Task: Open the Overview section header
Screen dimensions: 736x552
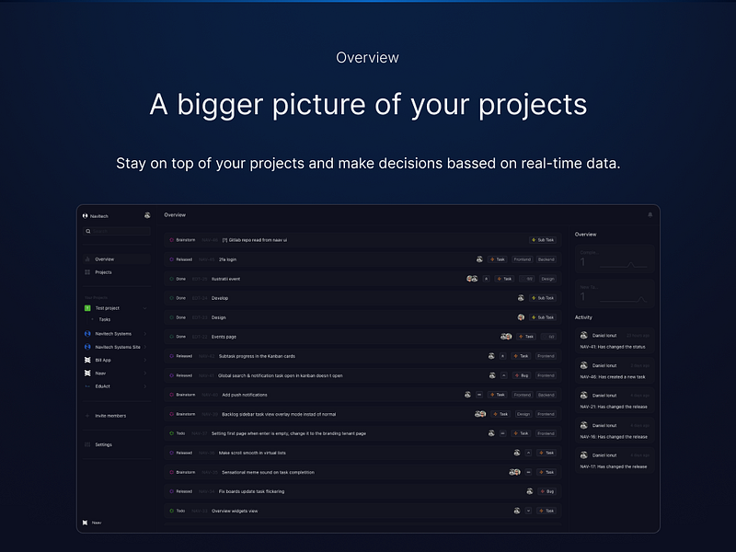Action: point(584,235)
